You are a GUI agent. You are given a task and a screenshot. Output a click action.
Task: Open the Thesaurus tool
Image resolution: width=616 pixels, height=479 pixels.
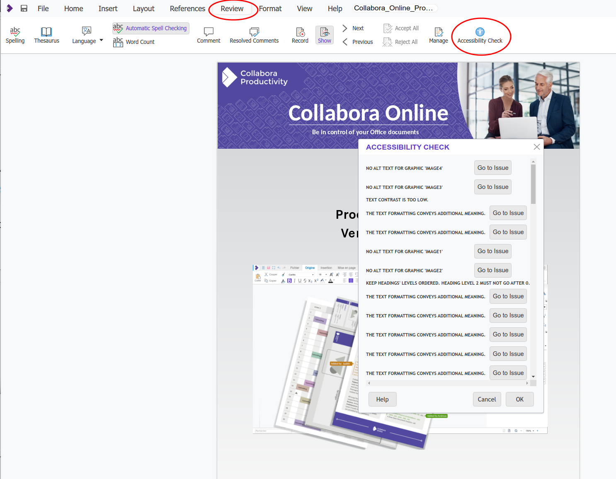coord(46,35)
